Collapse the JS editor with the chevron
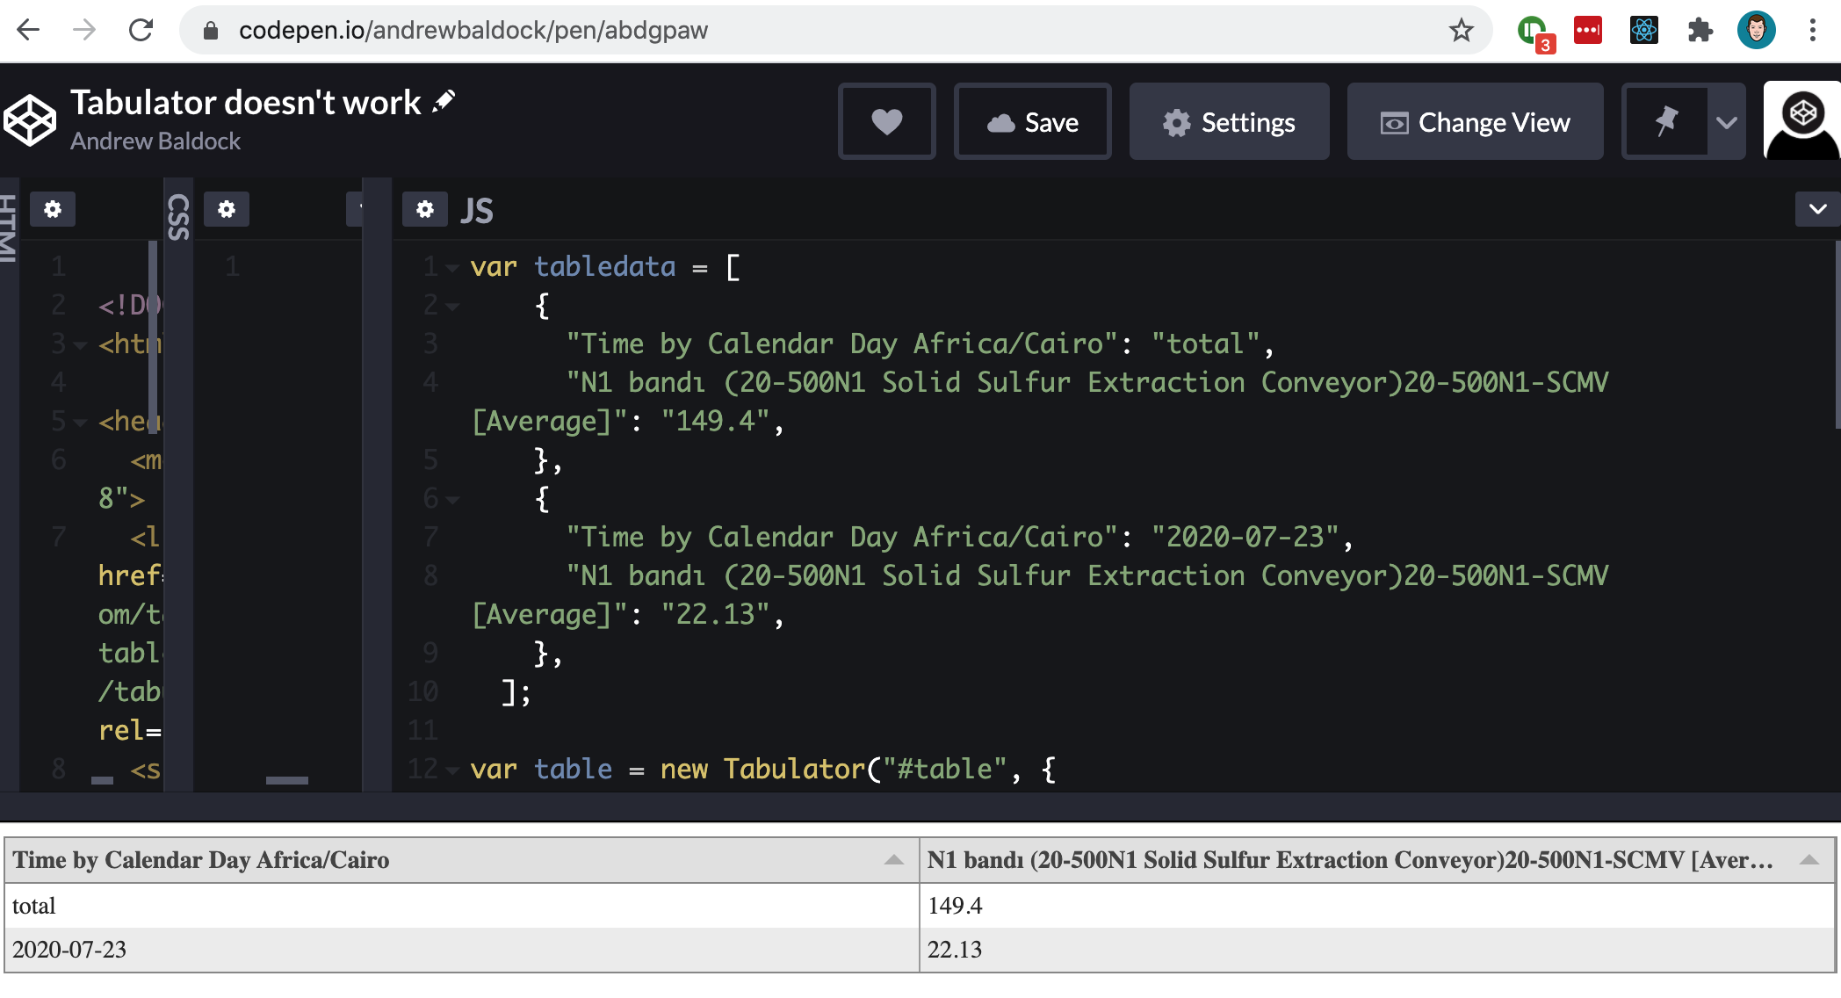Viewport: 1841px width, 998px height. click(1816, 209)
